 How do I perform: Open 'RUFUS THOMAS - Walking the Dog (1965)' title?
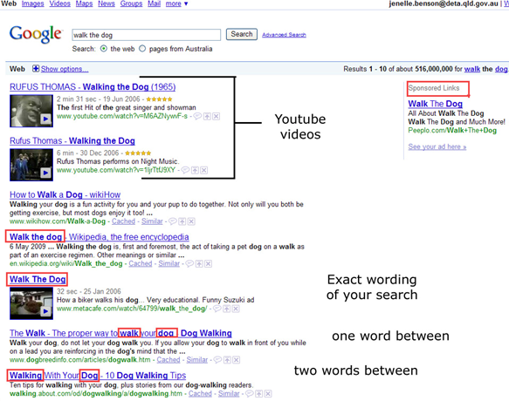[x=93, y=87]
